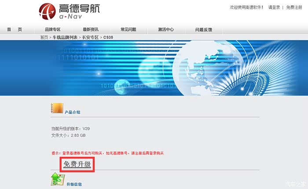Viewport: 308px width, 189px height.
Task: Click the red 提示 login notice text
Action: click(x=108, y=153)
